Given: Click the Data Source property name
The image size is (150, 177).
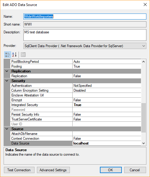Looking at the screenshot, I should pos(41,143).
